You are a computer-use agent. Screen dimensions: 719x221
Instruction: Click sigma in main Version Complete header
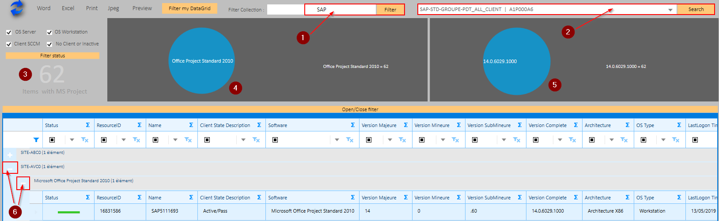click(x=576, y=125)
